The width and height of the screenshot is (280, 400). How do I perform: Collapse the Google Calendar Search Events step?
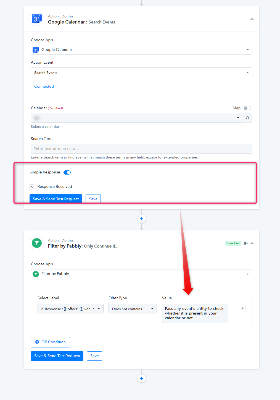coord(252,19)
